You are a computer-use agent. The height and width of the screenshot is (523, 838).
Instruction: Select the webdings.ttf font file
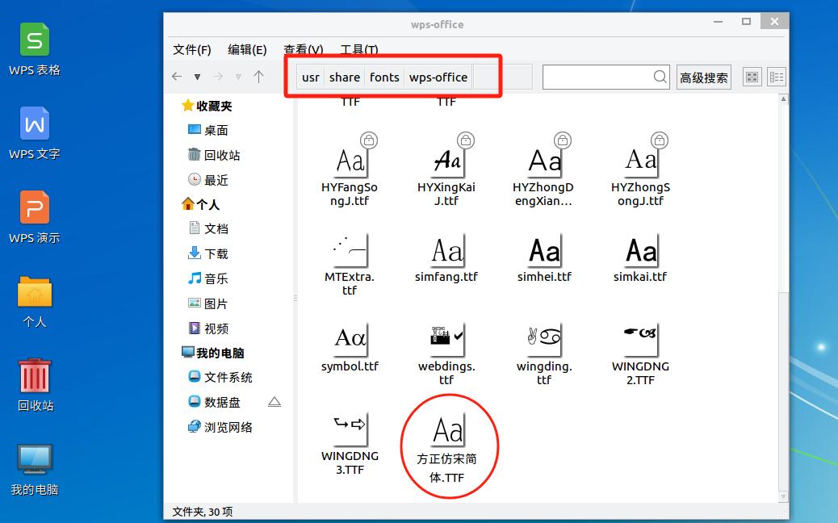[x=446, y=352]
